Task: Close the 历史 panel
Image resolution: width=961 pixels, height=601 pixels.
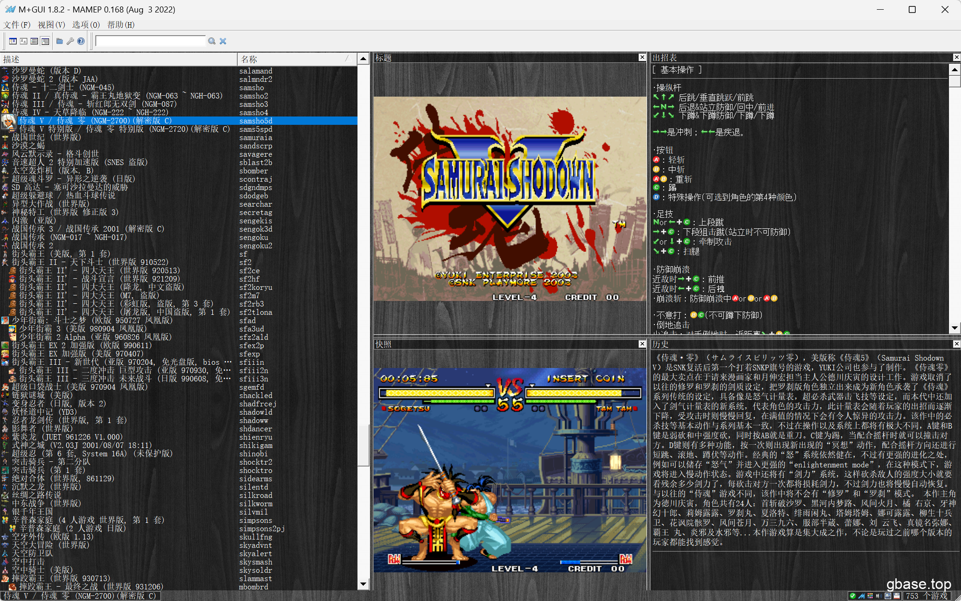Action: coord(956,344)
